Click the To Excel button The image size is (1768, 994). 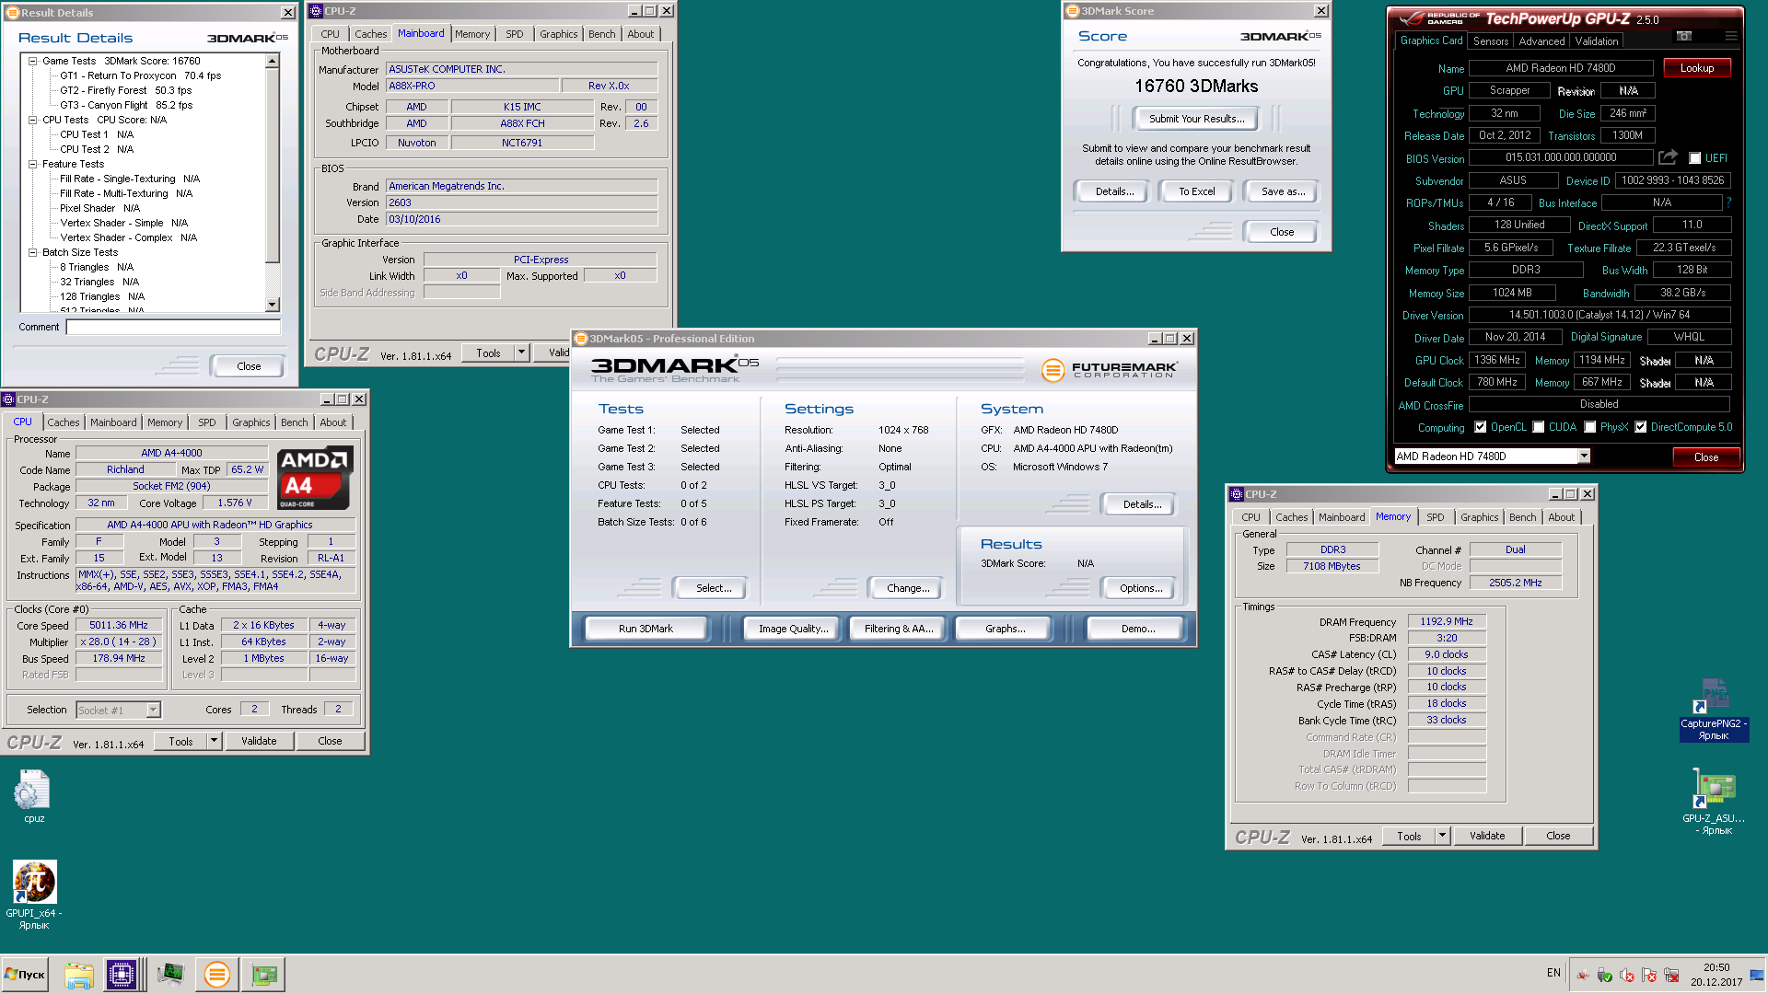pyautogui.click(x=1196, y=191)
